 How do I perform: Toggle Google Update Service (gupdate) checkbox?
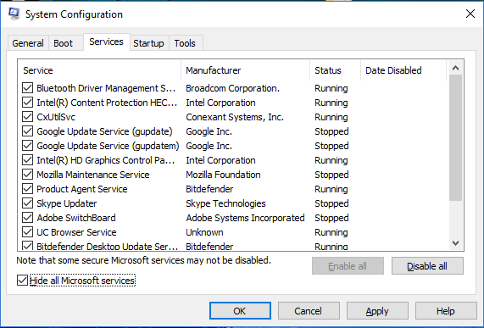[27, 131]
